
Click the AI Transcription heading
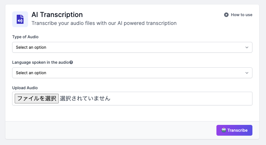[57, 15]
